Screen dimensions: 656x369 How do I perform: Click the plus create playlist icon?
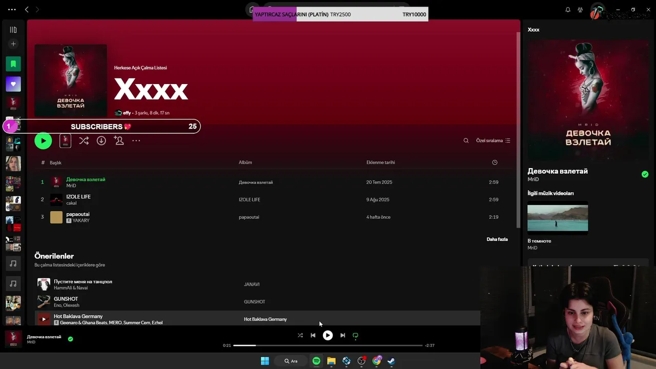[13, 44]
